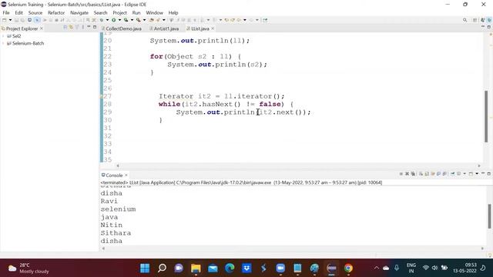Open the External Tools dropdown arrow
Image resolution: width=493 pixels, height=277 pixels.
point(144,20)
